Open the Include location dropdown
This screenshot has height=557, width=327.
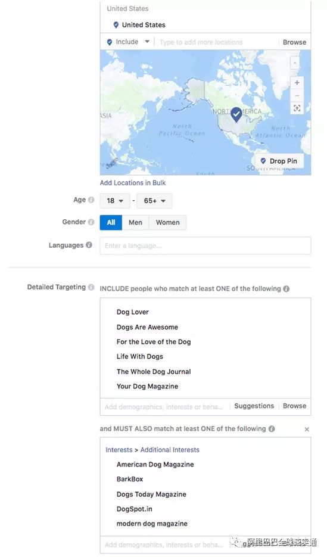pos(128,42)
